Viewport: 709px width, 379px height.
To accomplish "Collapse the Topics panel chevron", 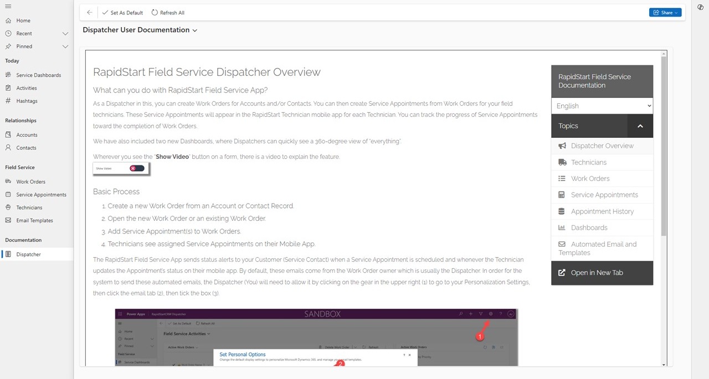I will click(640, 126).
